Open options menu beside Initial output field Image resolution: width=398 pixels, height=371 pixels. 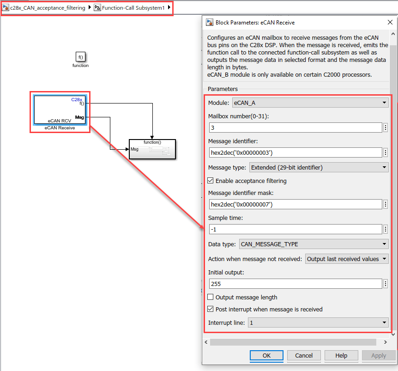(x=386, y=284)
